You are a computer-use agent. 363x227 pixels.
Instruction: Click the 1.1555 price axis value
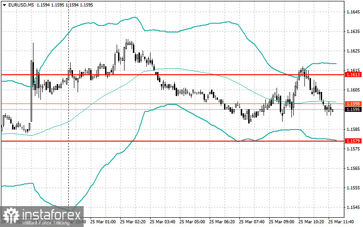coord(353,188)
